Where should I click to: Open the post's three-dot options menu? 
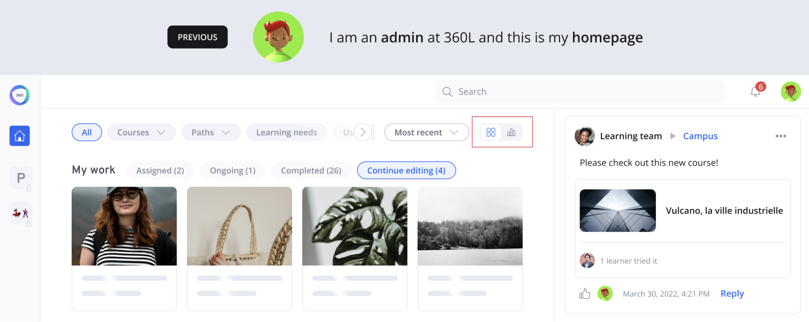pos(781,136)
